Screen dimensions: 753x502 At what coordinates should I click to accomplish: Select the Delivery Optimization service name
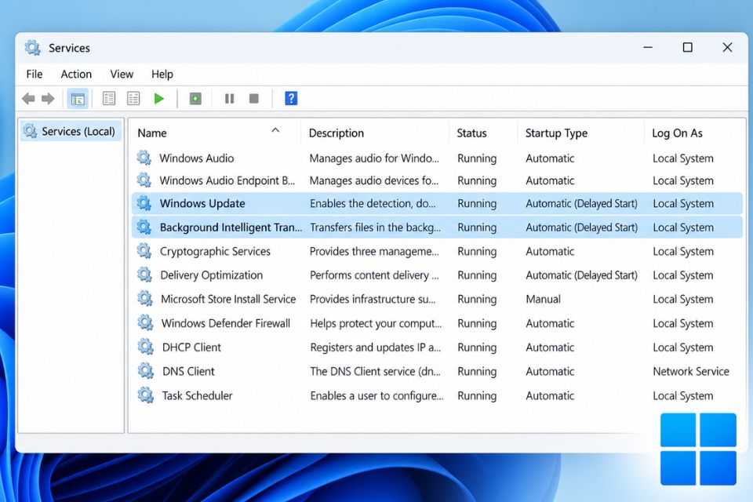click(x=211, y=275)
